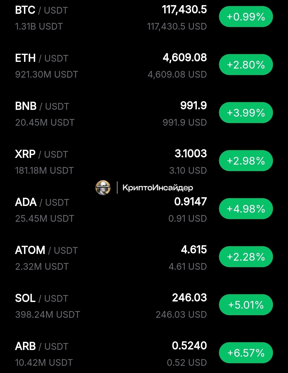
Task: Click the BTC price 117,430.5
Action: pos(184,10)
